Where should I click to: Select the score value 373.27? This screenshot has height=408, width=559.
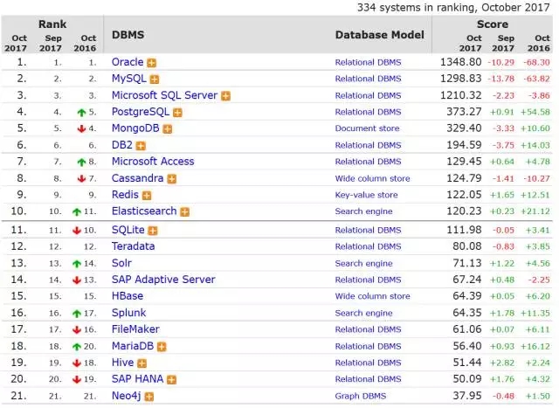pos(464,112)
